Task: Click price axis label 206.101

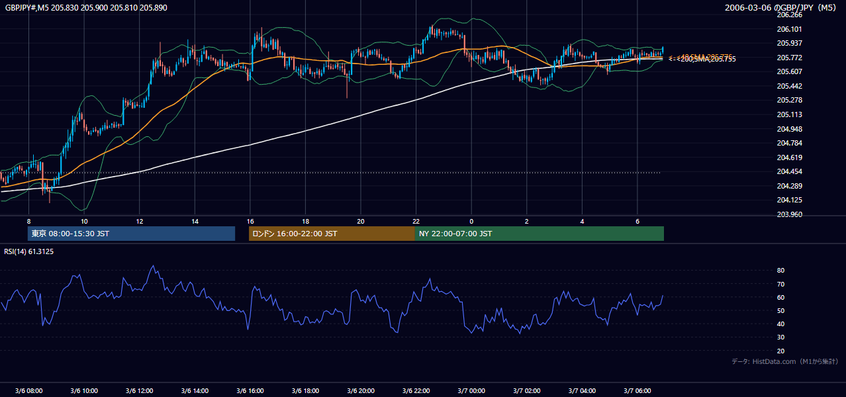Action: tap(789, 29)
